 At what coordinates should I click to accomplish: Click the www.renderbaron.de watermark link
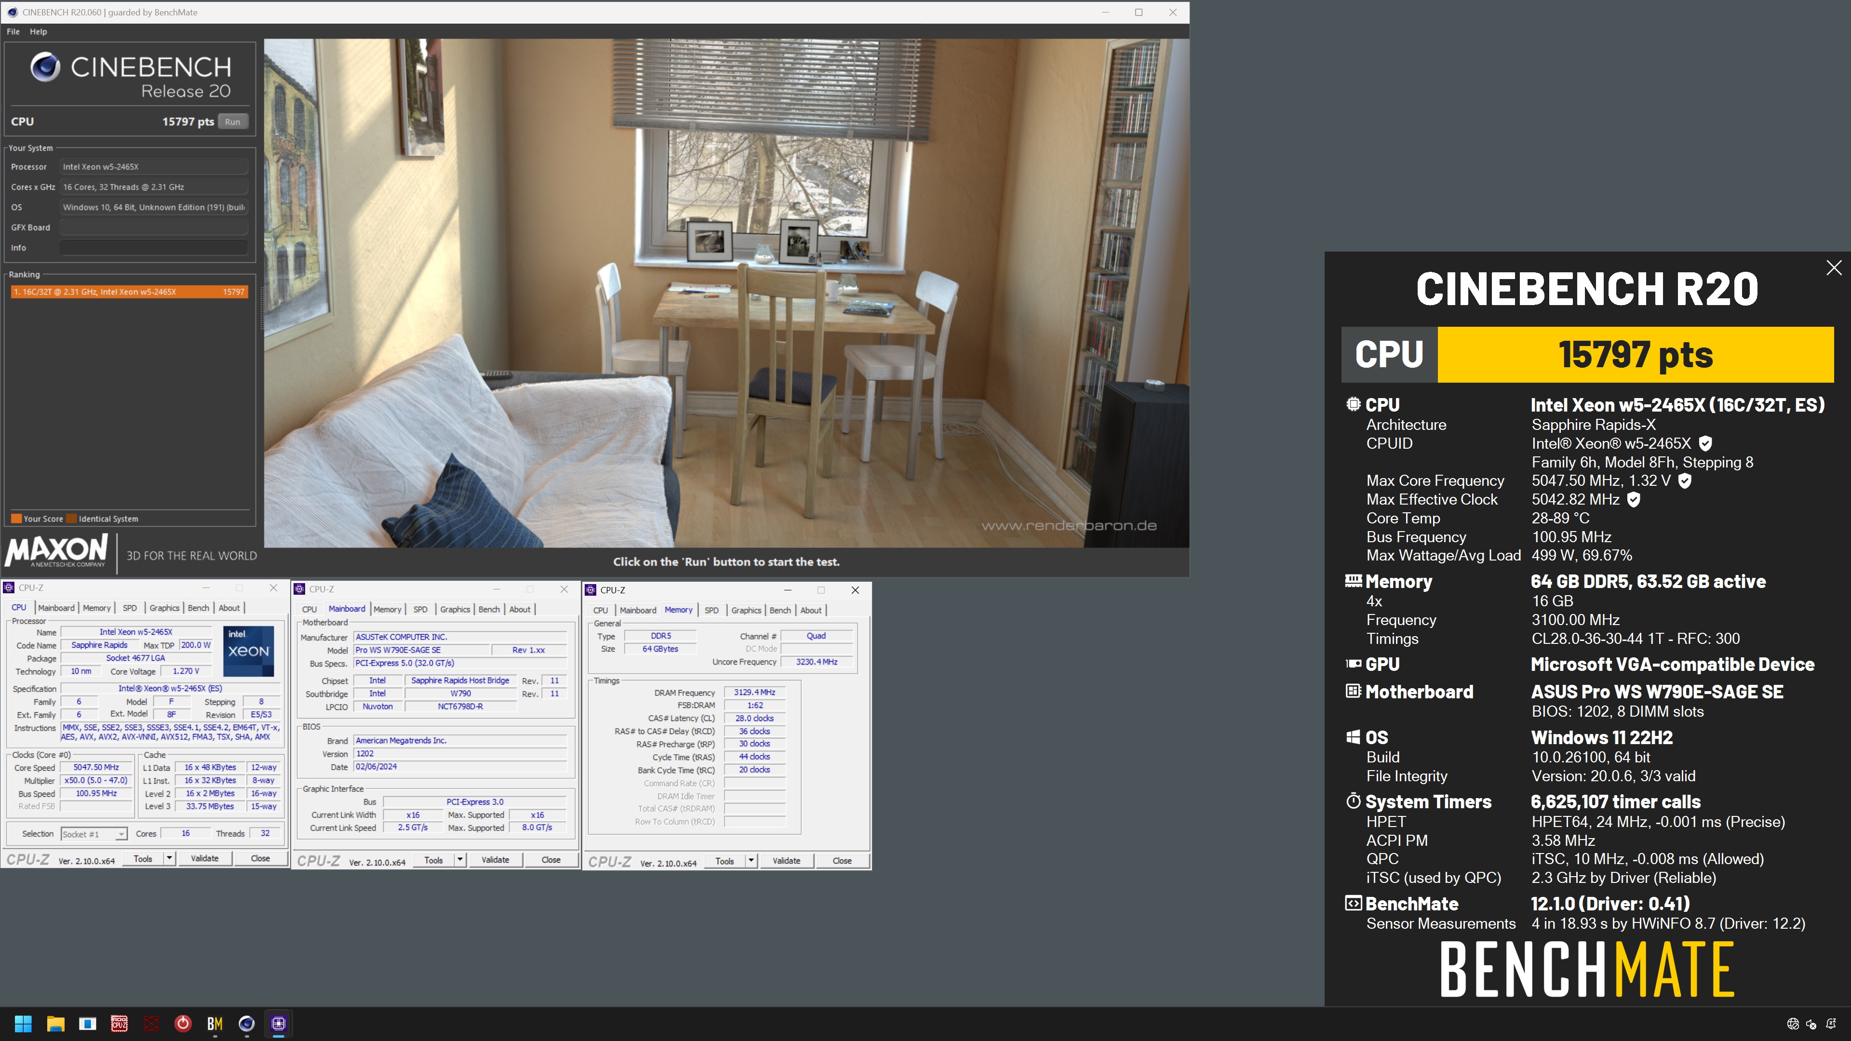[1069, 526]
